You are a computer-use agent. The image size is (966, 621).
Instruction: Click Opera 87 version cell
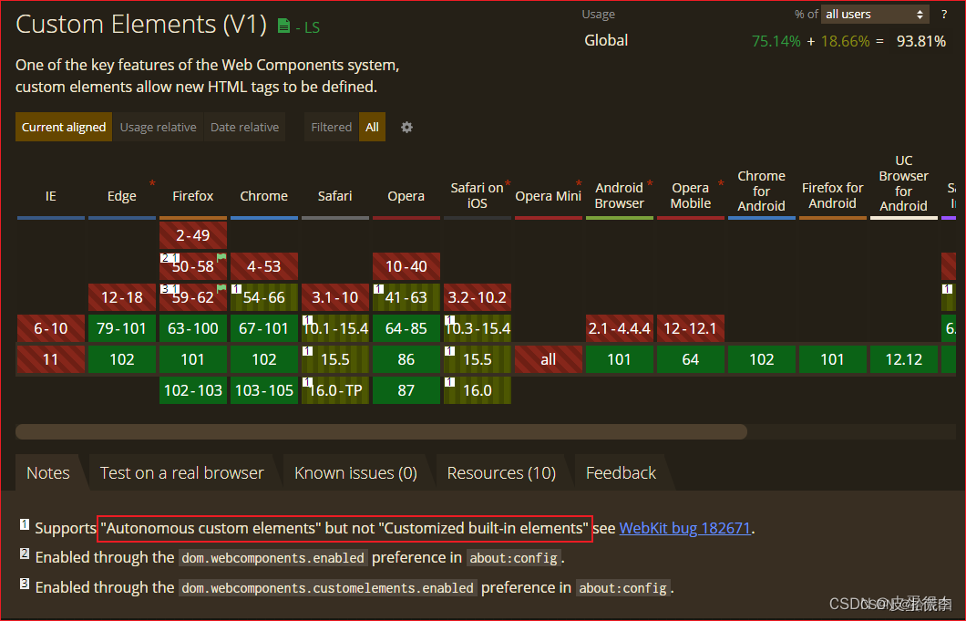(406, 390)
